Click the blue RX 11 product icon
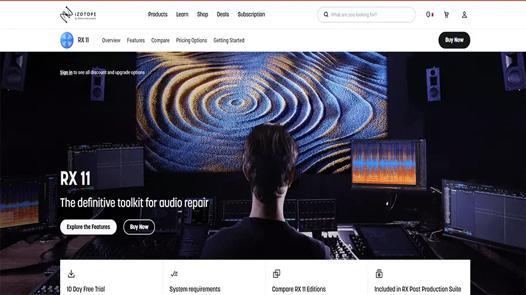526x295 pixels. tap(67, 40)
